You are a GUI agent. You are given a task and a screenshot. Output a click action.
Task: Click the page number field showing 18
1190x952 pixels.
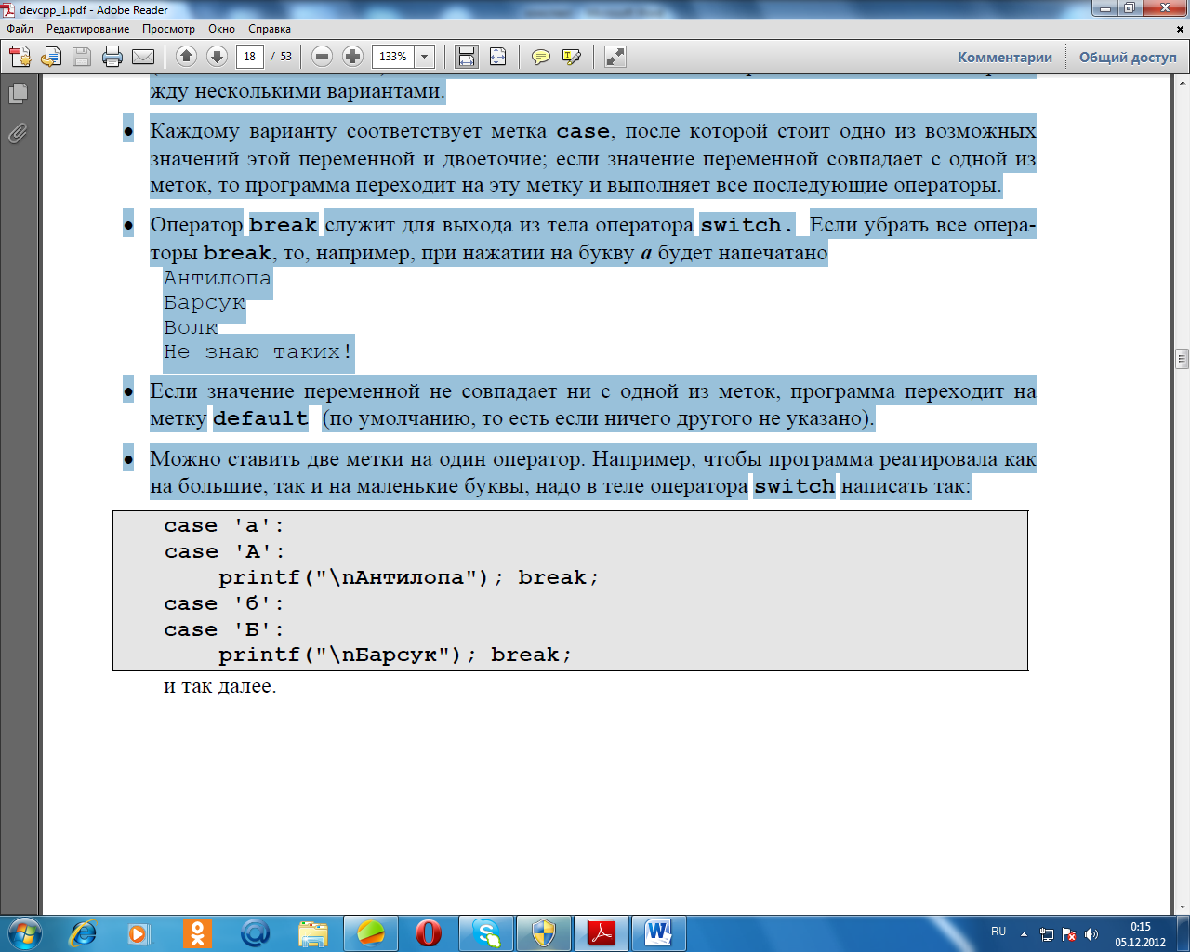coord(250,57)
